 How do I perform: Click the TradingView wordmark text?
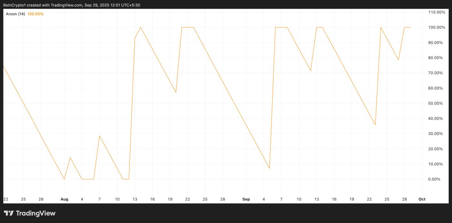tap(36, 213)
